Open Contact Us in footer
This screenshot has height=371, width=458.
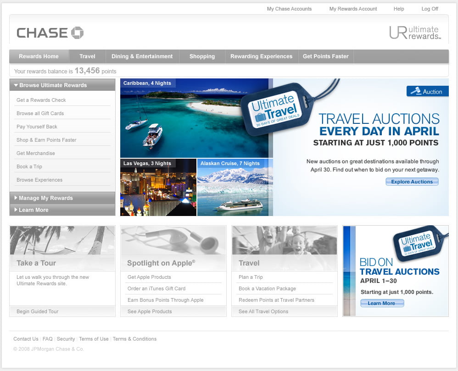pos(26,339)
